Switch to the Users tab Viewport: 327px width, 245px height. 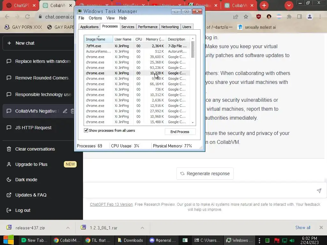(186, 27)
